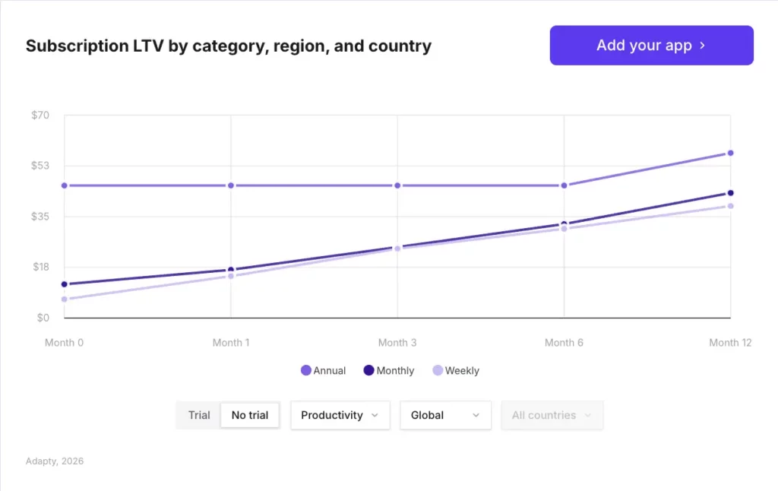Click the light purple Weekly legend dot

pyautogui.click(x=434, y=370)
